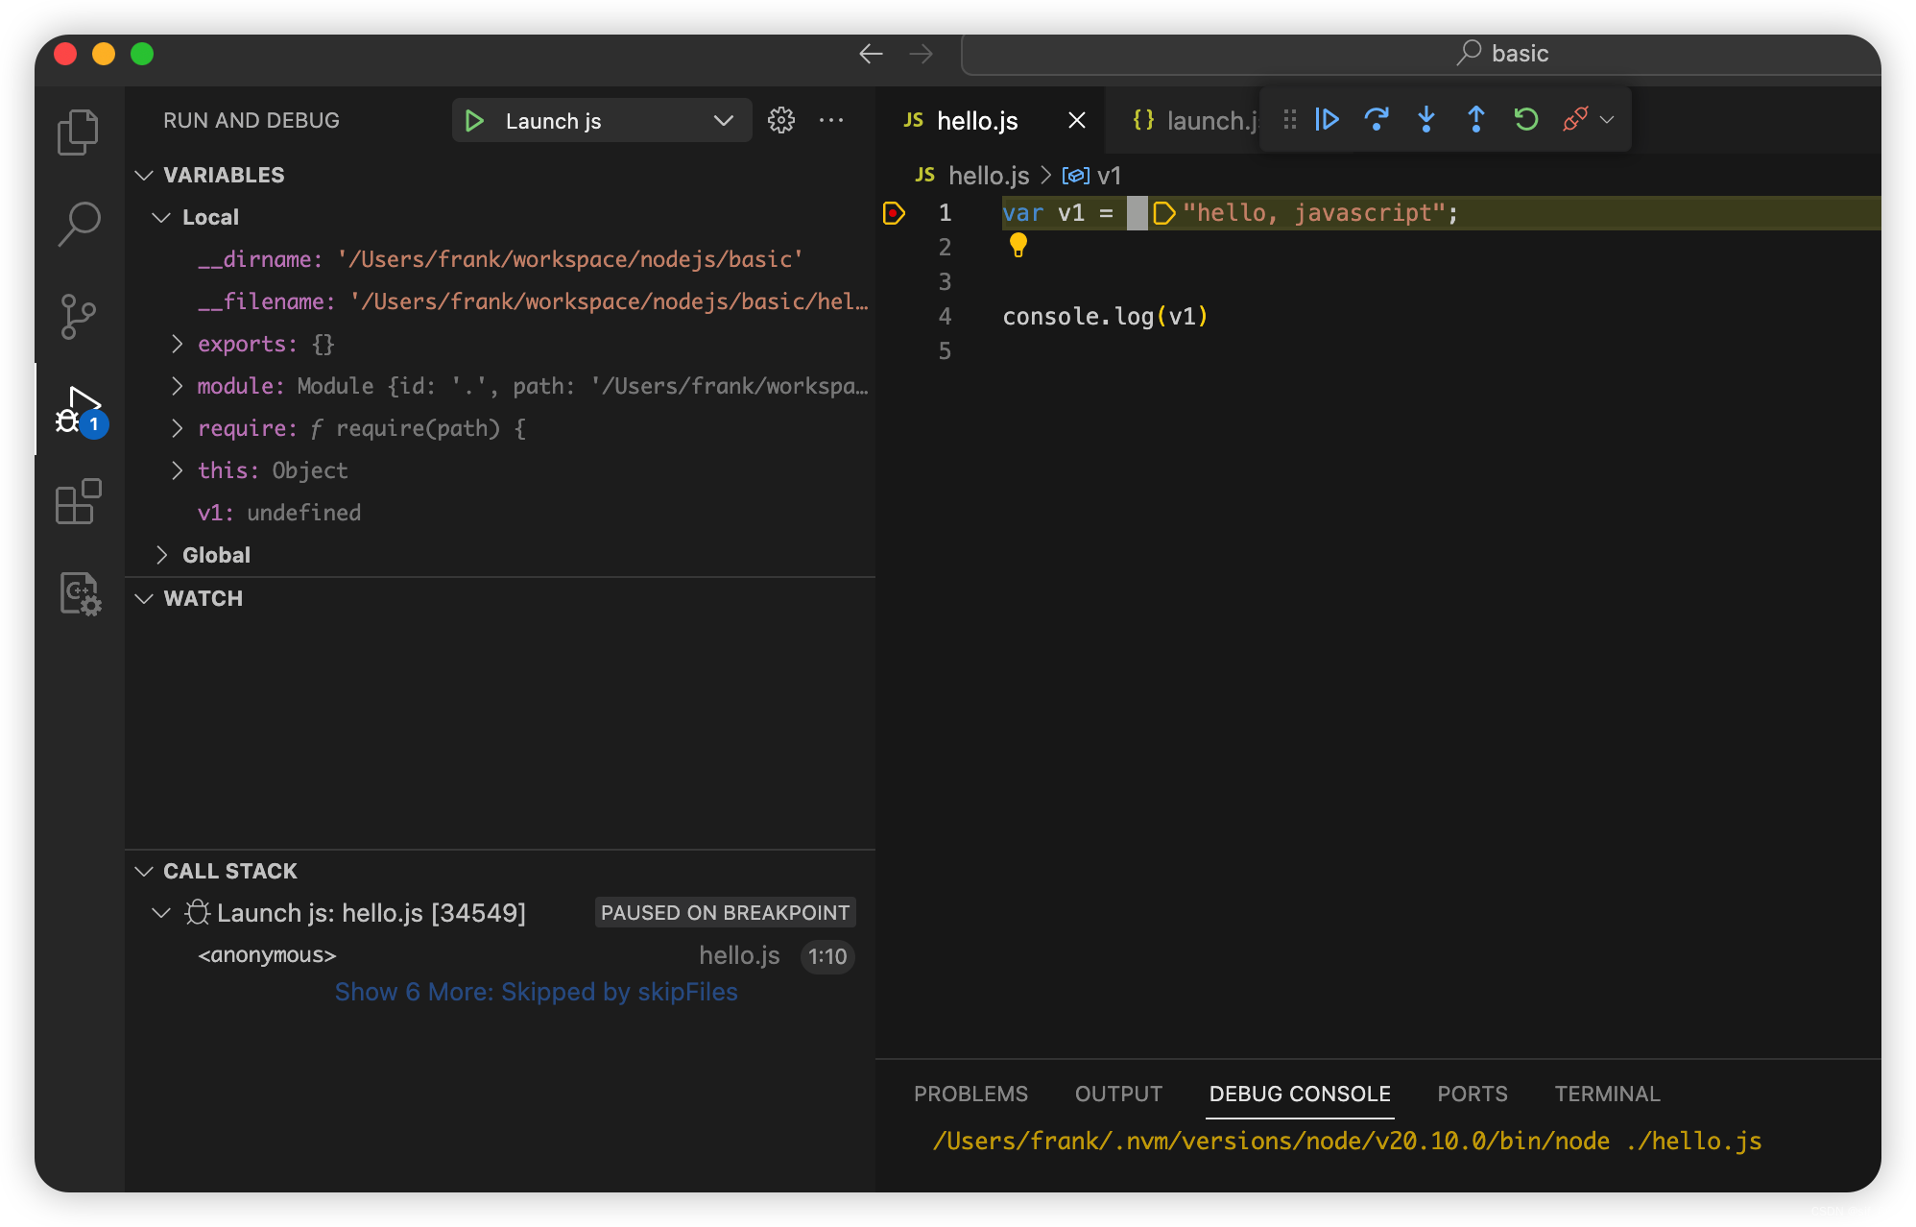
Task: Go forward in navigation history
Action: point(921,54)
